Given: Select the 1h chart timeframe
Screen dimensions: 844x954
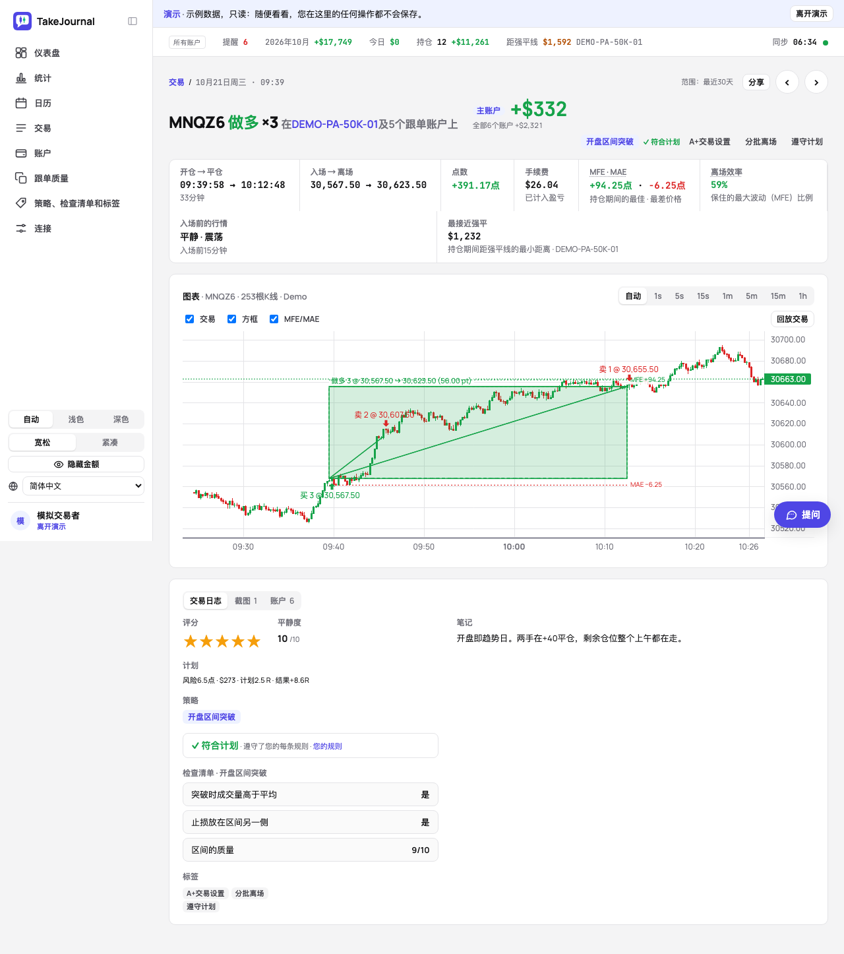Looking at the screenshot, I should 802,296.
